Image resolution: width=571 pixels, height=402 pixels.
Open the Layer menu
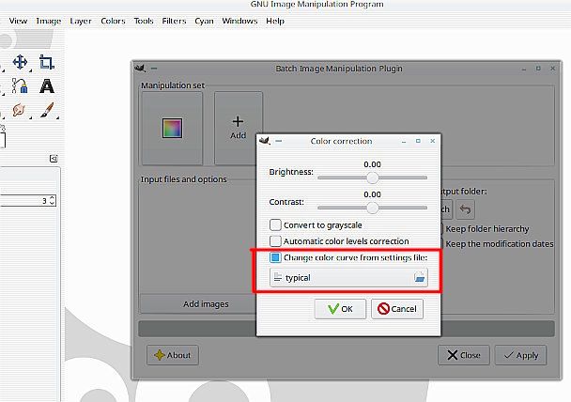81,21
